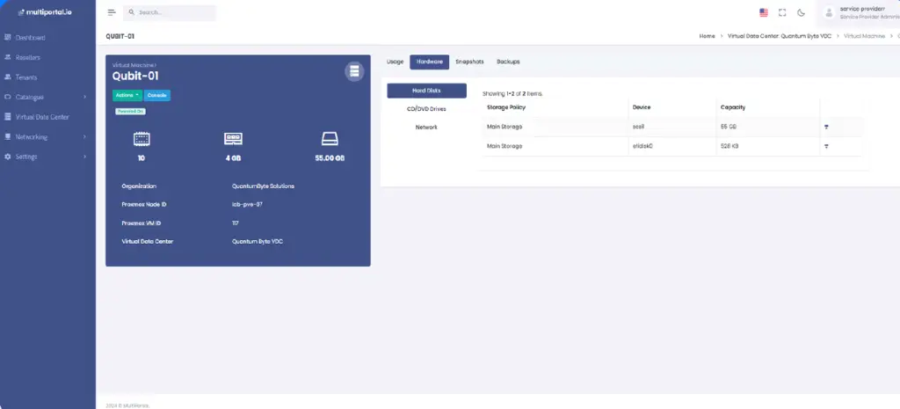Click the Capacity column header
Image resolution: width=900 pixels, height=409 pixels.
pyautogui.click(x=733, y=107)
